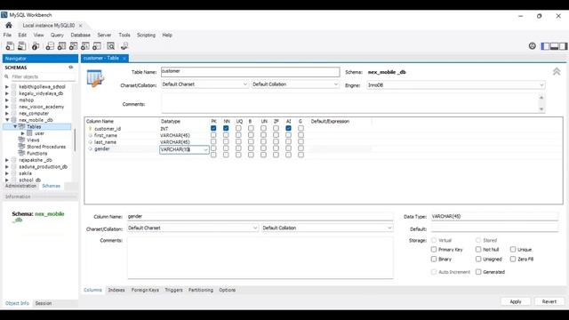Open the table Default Charset dropdown
The width and height of the screenshot is (569, 320).
[x=204, y=84]
